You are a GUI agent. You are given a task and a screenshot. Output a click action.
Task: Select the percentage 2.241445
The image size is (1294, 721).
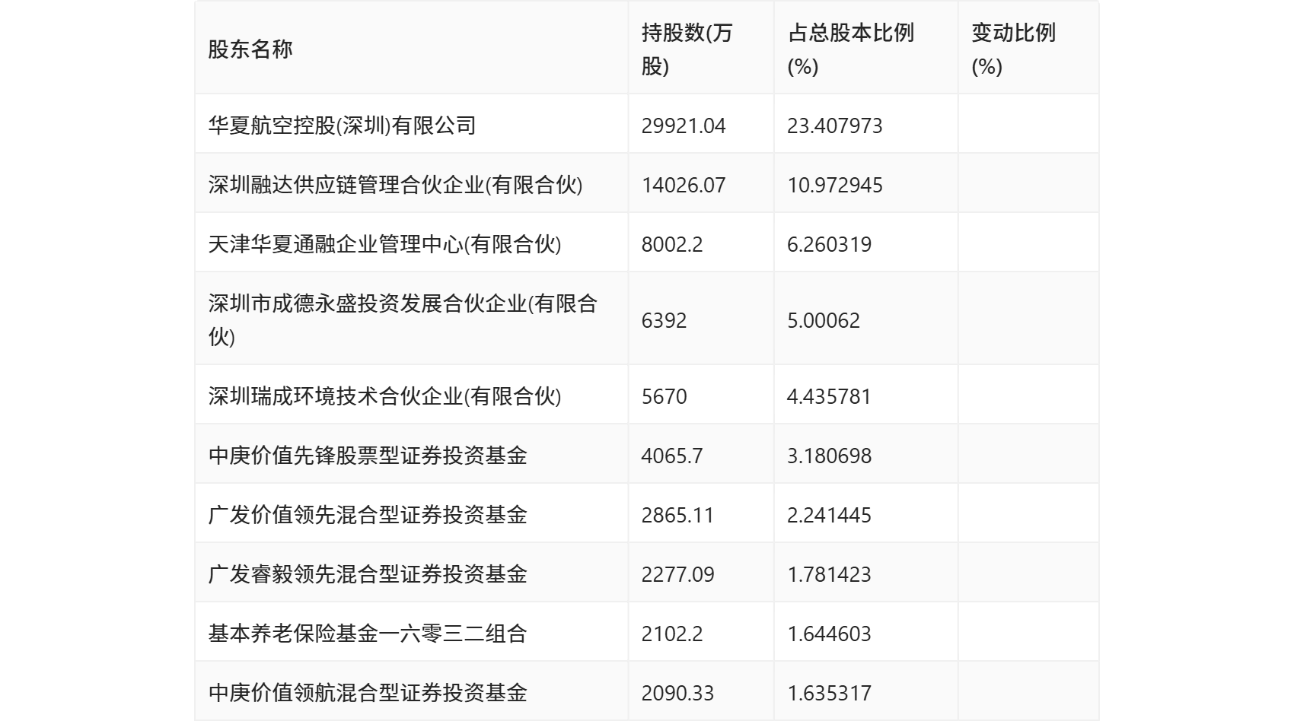click(829, 515)
